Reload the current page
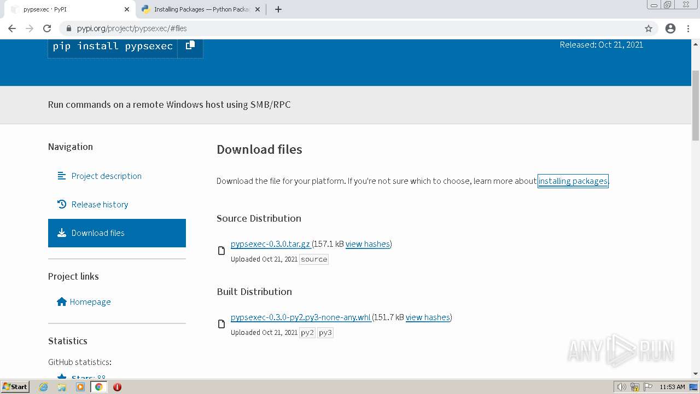 pyautogui.click(x=47, y=28)
